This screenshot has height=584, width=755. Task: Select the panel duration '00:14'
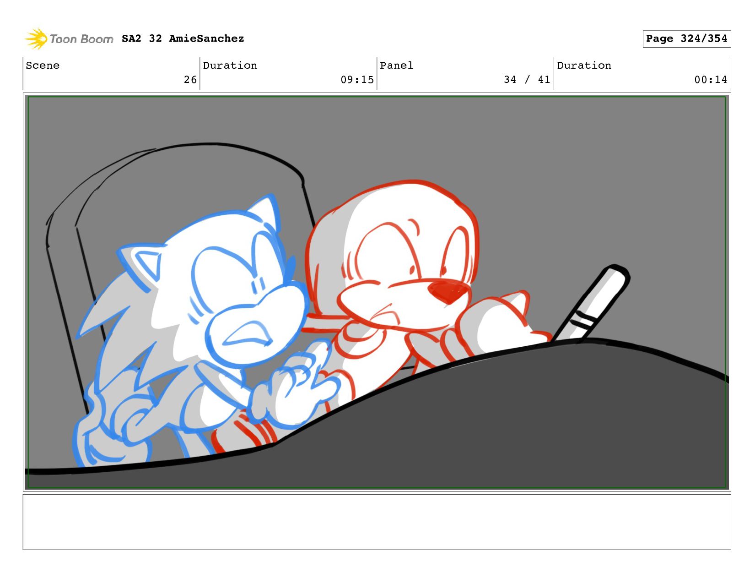click(x=711, y=80)
